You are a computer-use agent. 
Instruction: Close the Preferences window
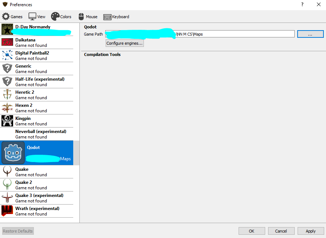pos(318,4)
